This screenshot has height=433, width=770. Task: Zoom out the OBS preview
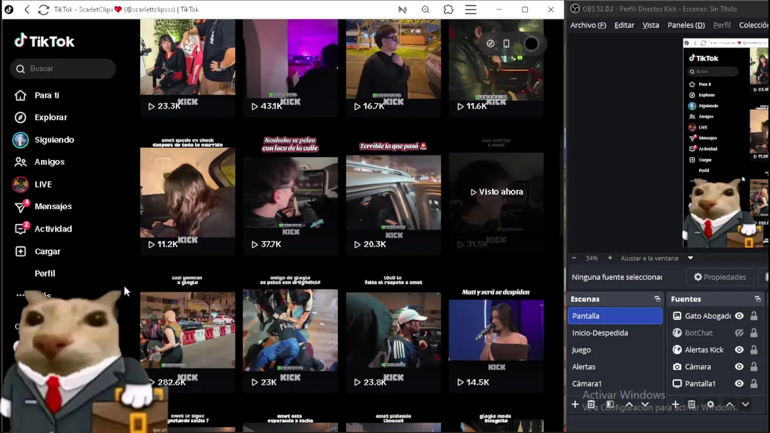coord(574,258)
